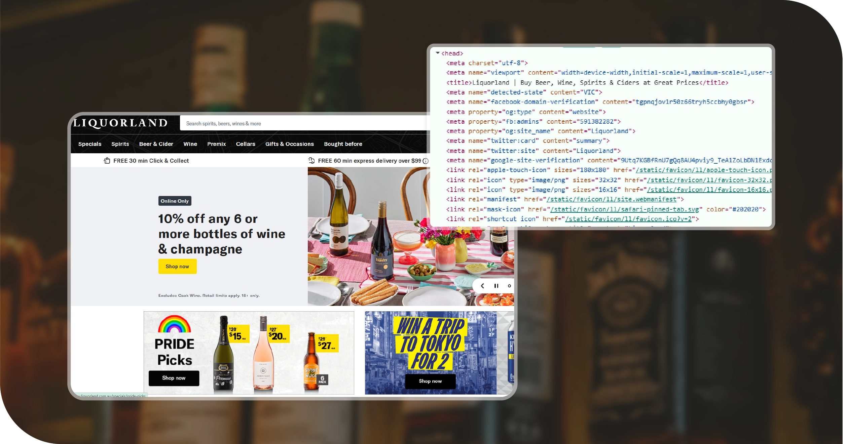This screenshot has height=444, width=843.
Task: Select the carousel slide indicator dot
Action: (x=509, y=286)
